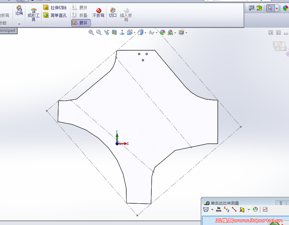Viewport: 289px width, 225px height.
Task: Click the tile-left viewport window button
Action: (271, 33)
